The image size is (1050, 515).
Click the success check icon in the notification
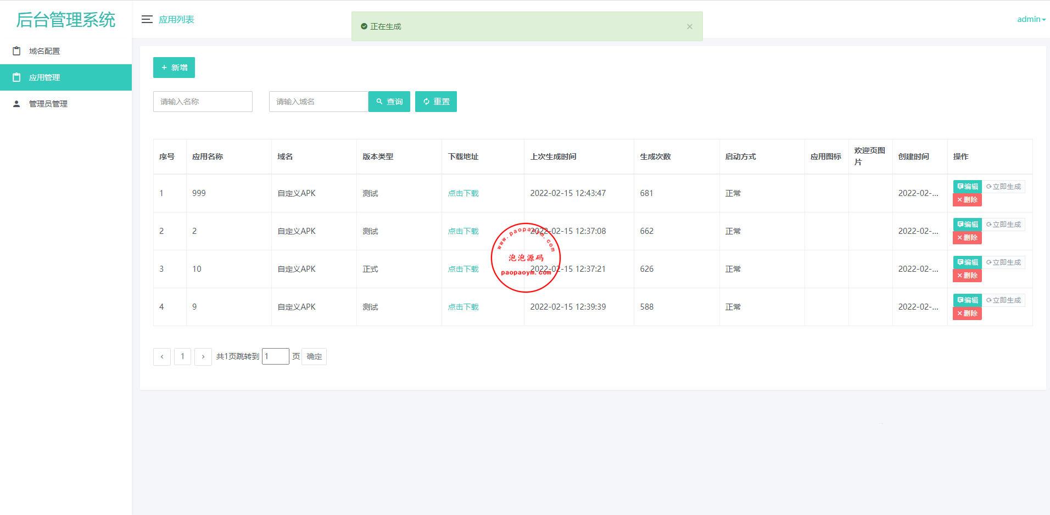(364, 26)
